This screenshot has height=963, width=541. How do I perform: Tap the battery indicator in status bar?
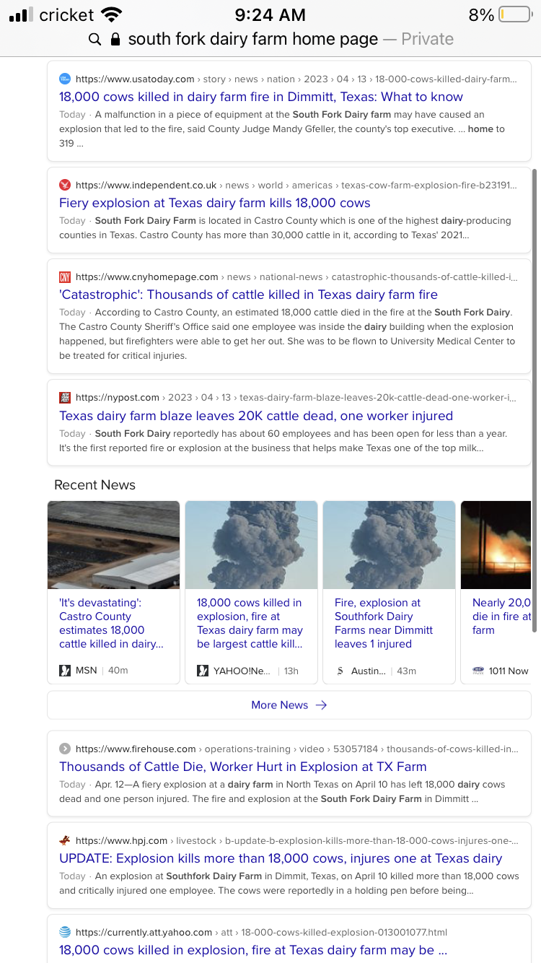(514, 14)
